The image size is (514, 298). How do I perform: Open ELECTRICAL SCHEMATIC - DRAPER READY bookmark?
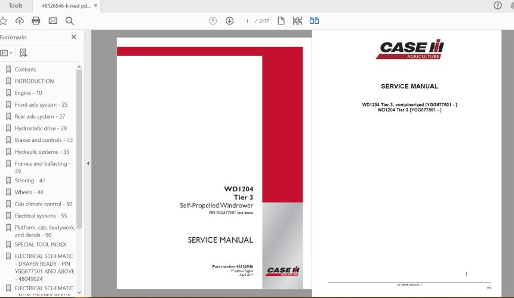[44, 267]
